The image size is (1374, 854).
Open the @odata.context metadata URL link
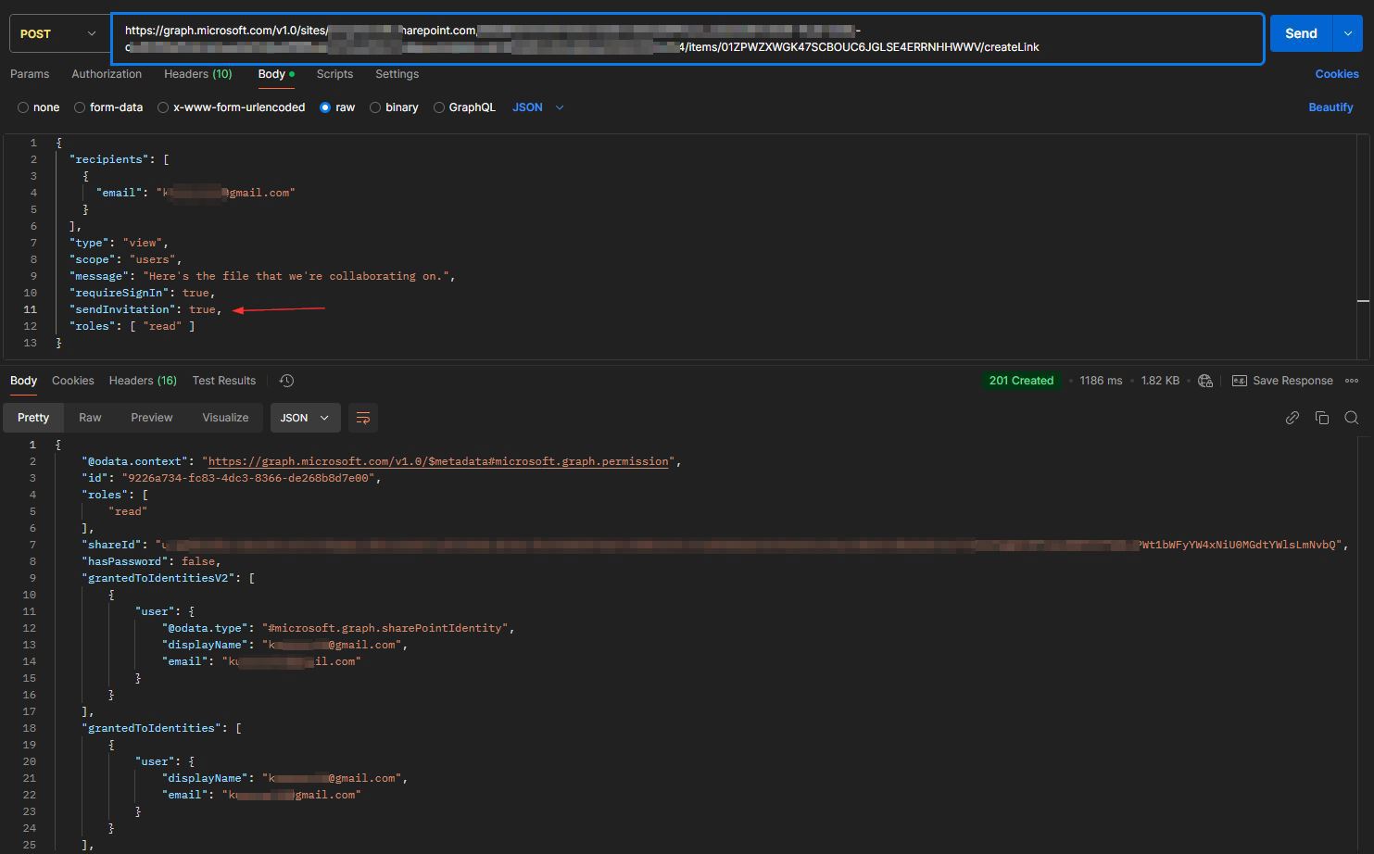[x=438, y=461]
